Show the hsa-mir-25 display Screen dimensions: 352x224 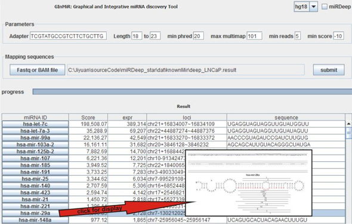pos(35,179)
